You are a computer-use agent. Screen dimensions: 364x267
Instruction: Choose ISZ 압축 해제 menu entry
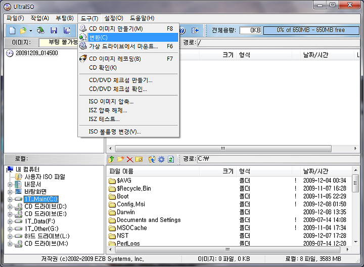click(128, 110)
